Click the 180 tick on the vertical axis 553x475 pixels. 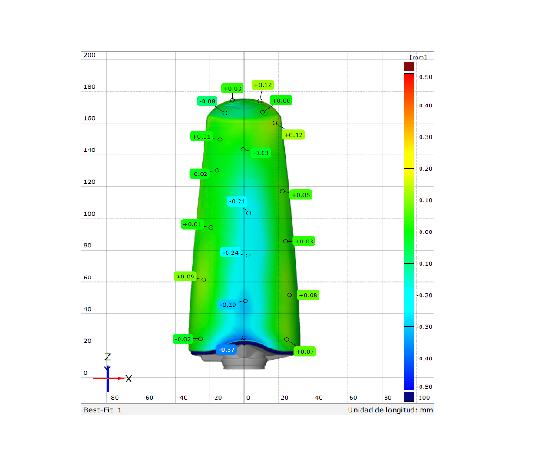point(90,87)
